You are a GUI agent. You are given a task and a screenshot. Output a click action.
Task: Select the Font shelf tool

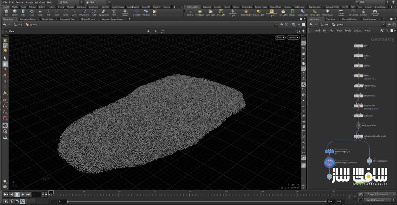(x=114, y=12)
